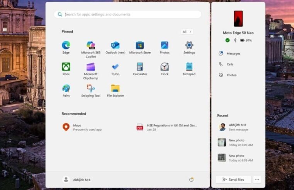Open Notepad
The height and width of the screenshot is (190, 294).
[189, 69]
